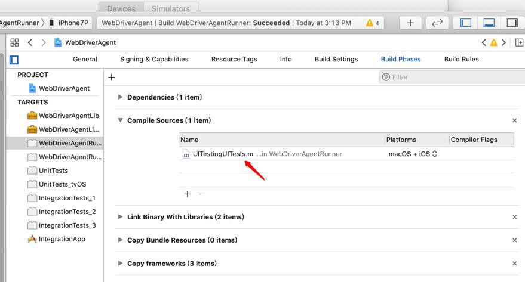Jump to previous issue arrow
525x282 pixels.
[484, 42]
